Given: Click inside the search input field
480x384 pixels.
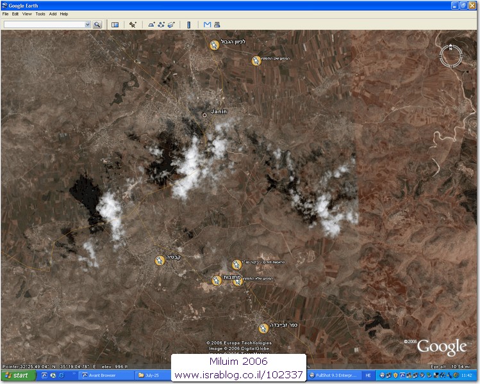Looking at the screenshot, I should pos(44,24).
